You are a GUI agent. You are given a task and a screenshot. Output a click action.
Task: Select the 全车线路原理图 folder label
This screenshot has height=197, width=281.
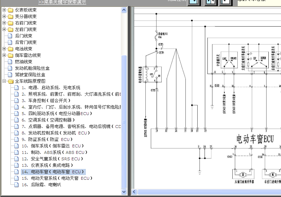tap(30, 81)
